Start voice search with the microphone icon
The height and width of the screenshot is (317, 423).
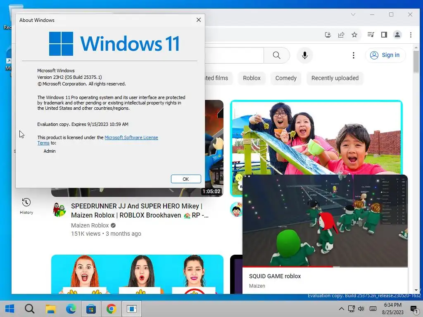304,55
